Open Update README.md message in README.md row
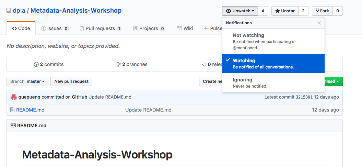The width and height of the screenshot is (362, 167). click(x=148, y=110)
